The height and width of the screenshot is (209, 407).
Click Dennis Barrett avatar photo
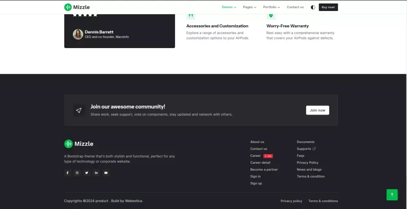coord(78,34)
